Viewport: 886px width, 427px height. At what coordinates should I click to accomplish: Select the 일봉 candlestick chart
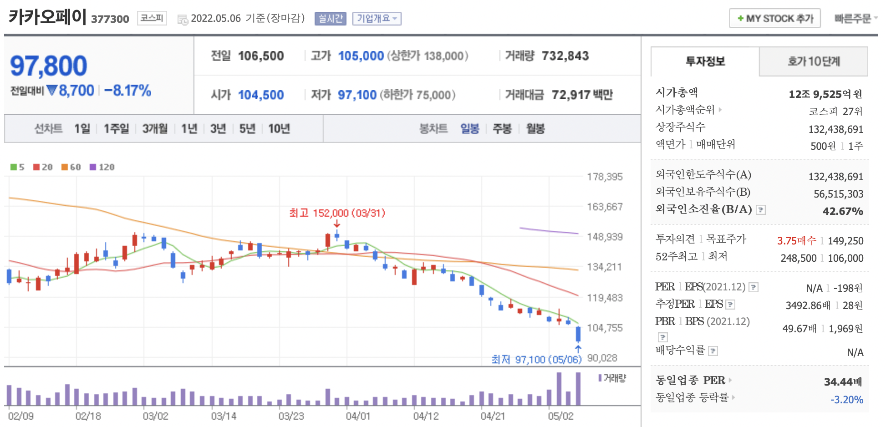470,129
